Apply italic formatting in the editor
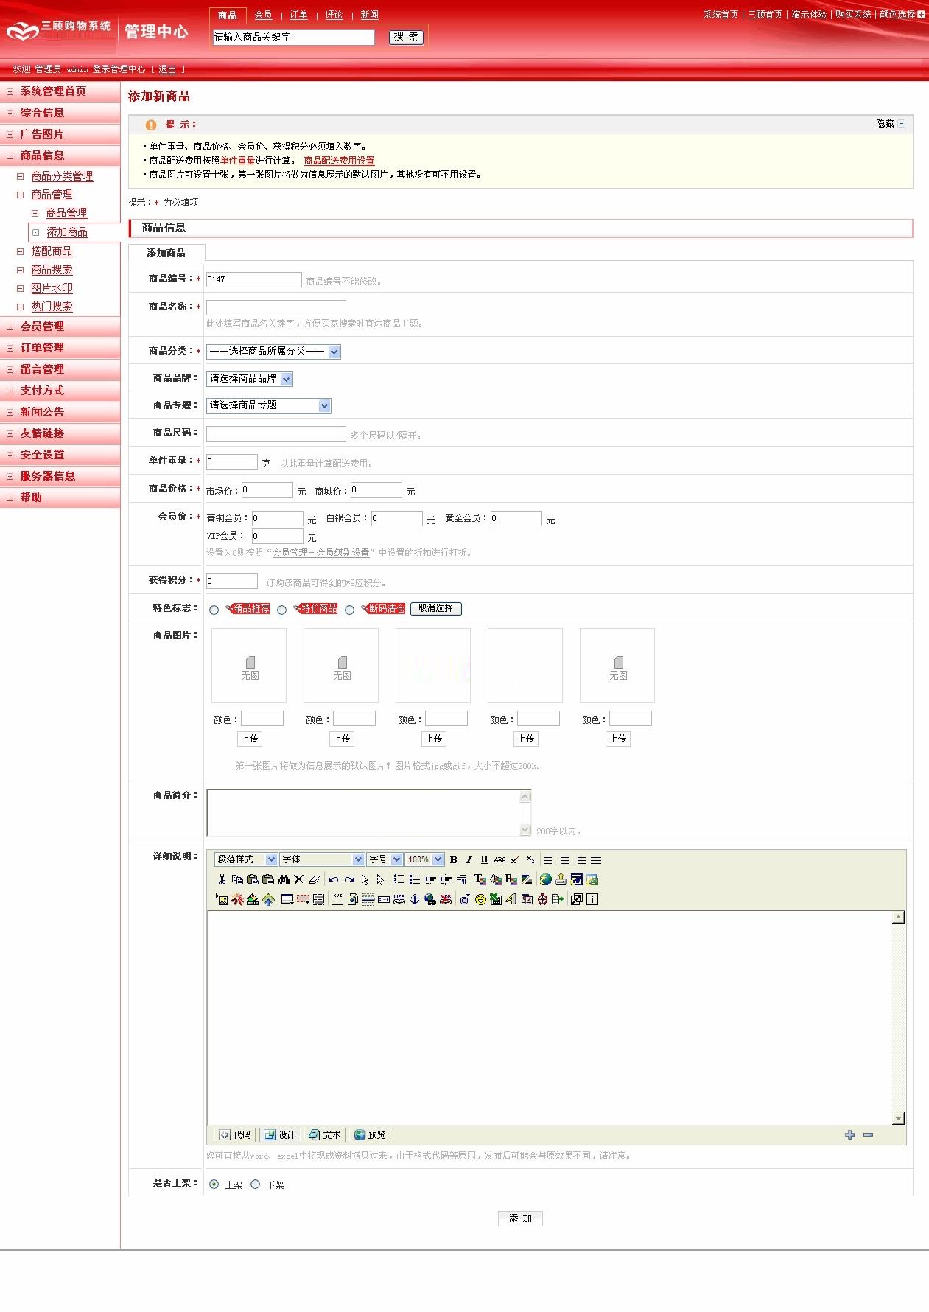Viewport: 929px width, 1312px height. pyautogui.click(x=469, y=859)
